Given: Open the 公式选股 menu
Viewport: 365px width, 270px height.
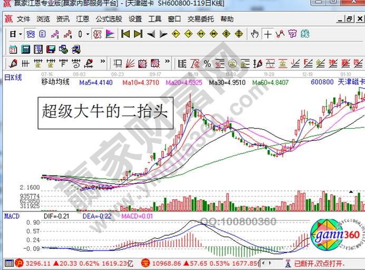Looking at the screenshot, I should point(109,19).
